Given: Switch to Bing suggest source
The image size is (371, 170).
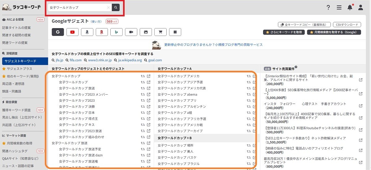Looking at the screenshot, I should coord(117,32).
